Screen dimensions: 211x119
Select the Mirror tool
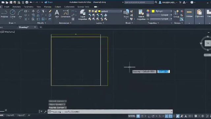point(38,15)
